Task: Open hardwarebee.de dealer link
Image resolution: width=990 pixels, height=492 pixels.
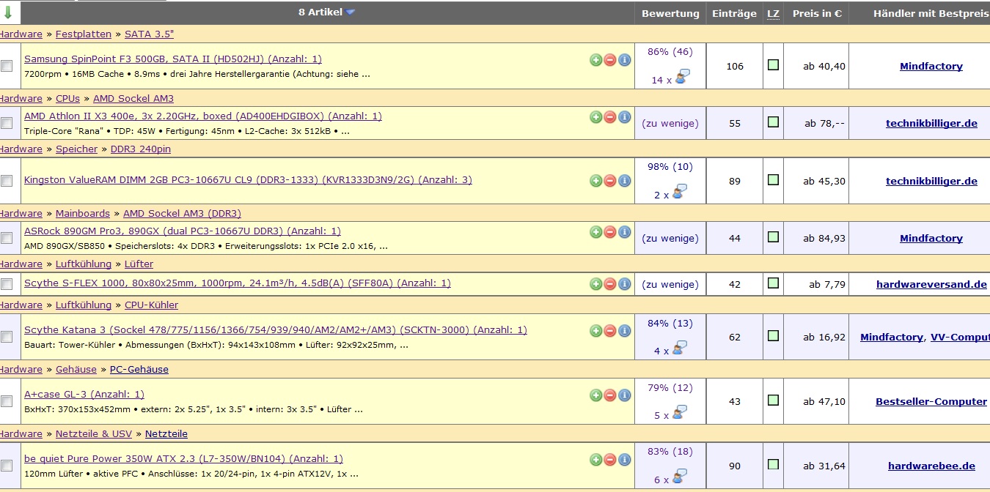Action: click(x=931, y=466)
